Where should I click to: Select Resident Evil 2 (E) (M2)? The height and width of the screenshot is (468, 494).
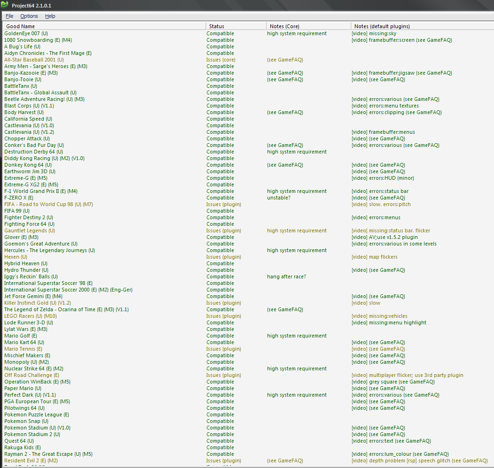(x=31, y=461)
